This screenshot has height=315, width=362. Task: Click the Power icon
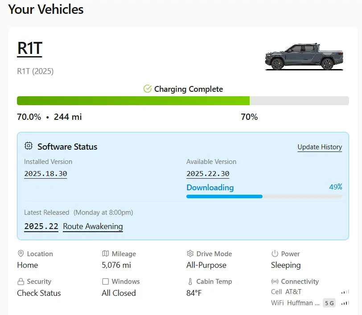click(275, 254)
